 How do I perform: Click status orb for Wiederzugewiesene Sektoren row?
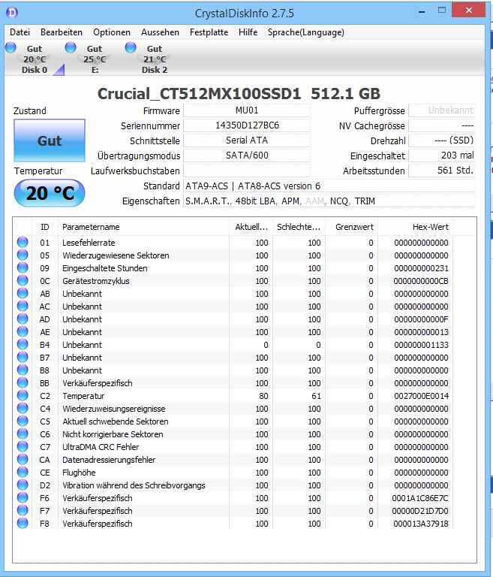pyautogui.click(x=23, y=255)
